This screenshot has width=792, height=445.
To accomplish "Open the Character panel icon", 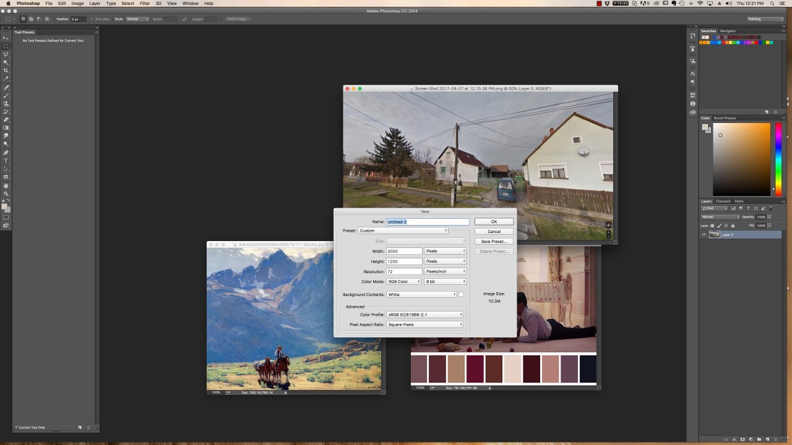I will point(693,74).
